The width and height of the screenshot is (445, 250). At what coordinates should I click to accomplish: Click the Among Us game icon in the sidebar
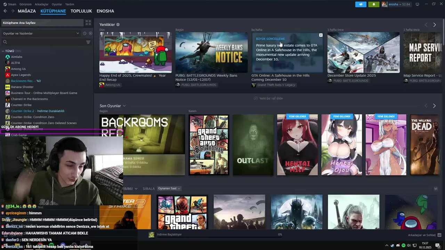[x=8, y=69]
